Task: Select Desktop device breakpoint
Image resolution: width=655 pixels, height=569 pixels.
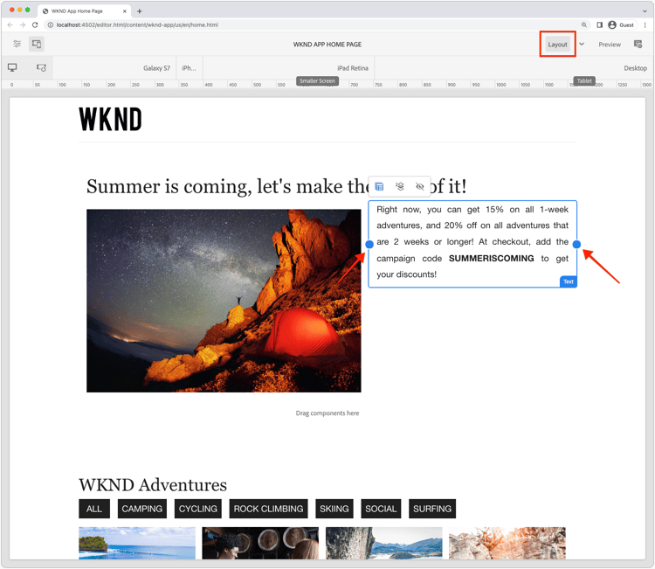Action: point(636,68)
